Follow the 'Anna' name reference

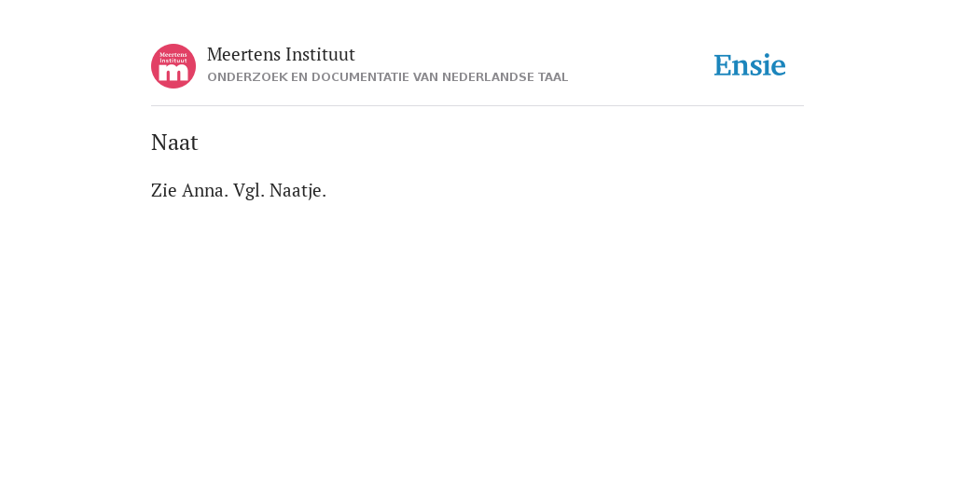[204, 190]
